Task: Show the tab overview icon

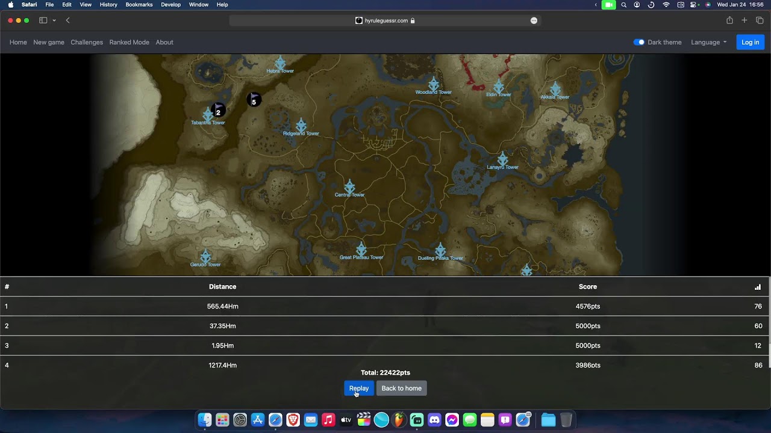Action: tap(760, 20)
